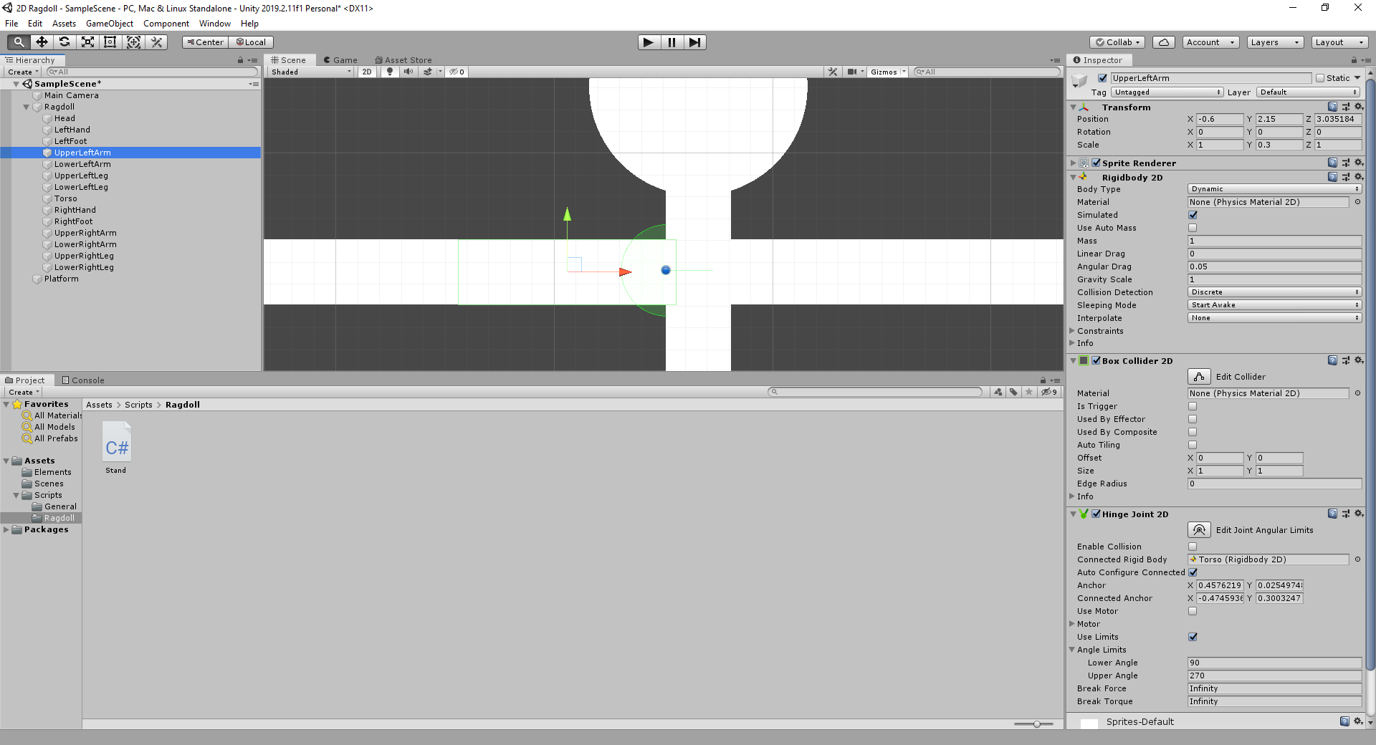Disable Use Limits checkbox
The image size is (1376, 745).
point(1193,637)
